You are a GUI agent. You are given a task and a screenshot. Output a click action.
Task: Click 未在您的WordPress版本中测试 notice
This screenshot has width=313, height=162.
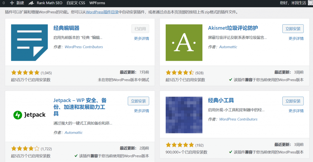(123, 80)
